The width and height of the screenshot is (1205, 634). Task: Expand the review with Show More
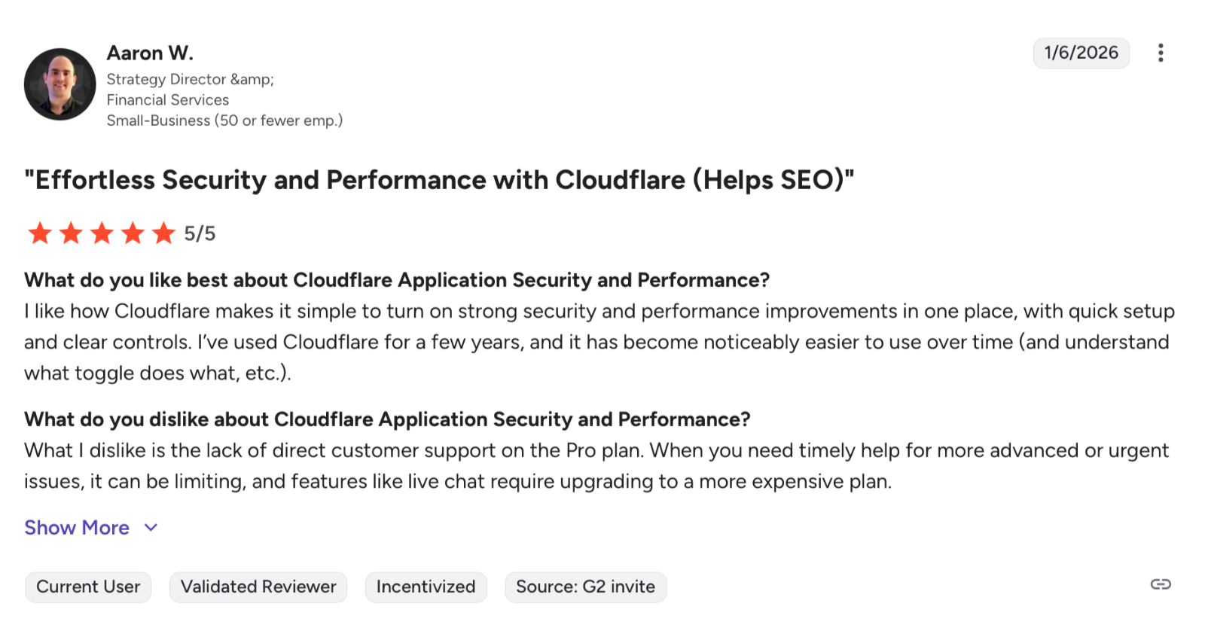pos(77,528)
